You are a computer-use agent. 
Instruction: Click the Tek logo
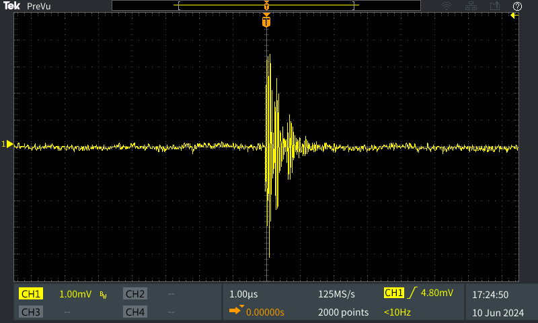pyautogui.click(x=11, y=6)
